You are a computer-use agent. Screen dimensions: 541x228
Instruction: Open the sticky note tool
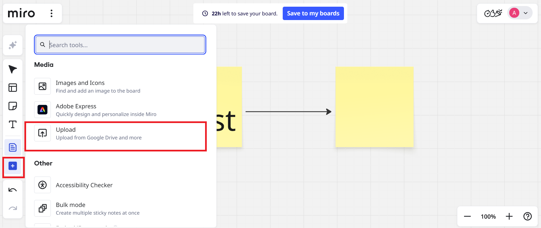coord(12,106)
